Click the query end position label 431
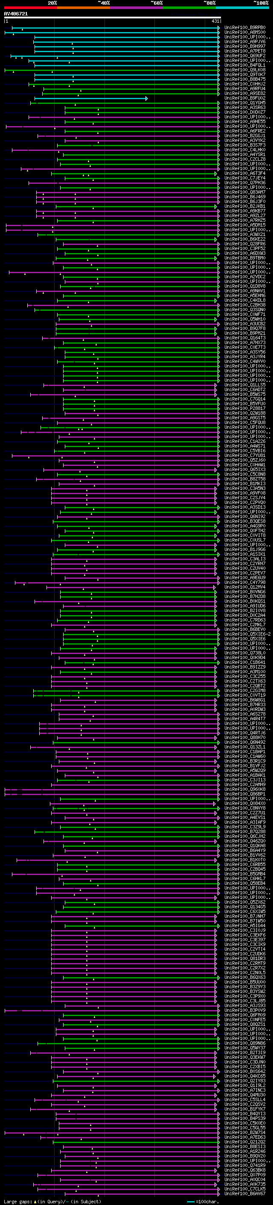 coord(215,21)
